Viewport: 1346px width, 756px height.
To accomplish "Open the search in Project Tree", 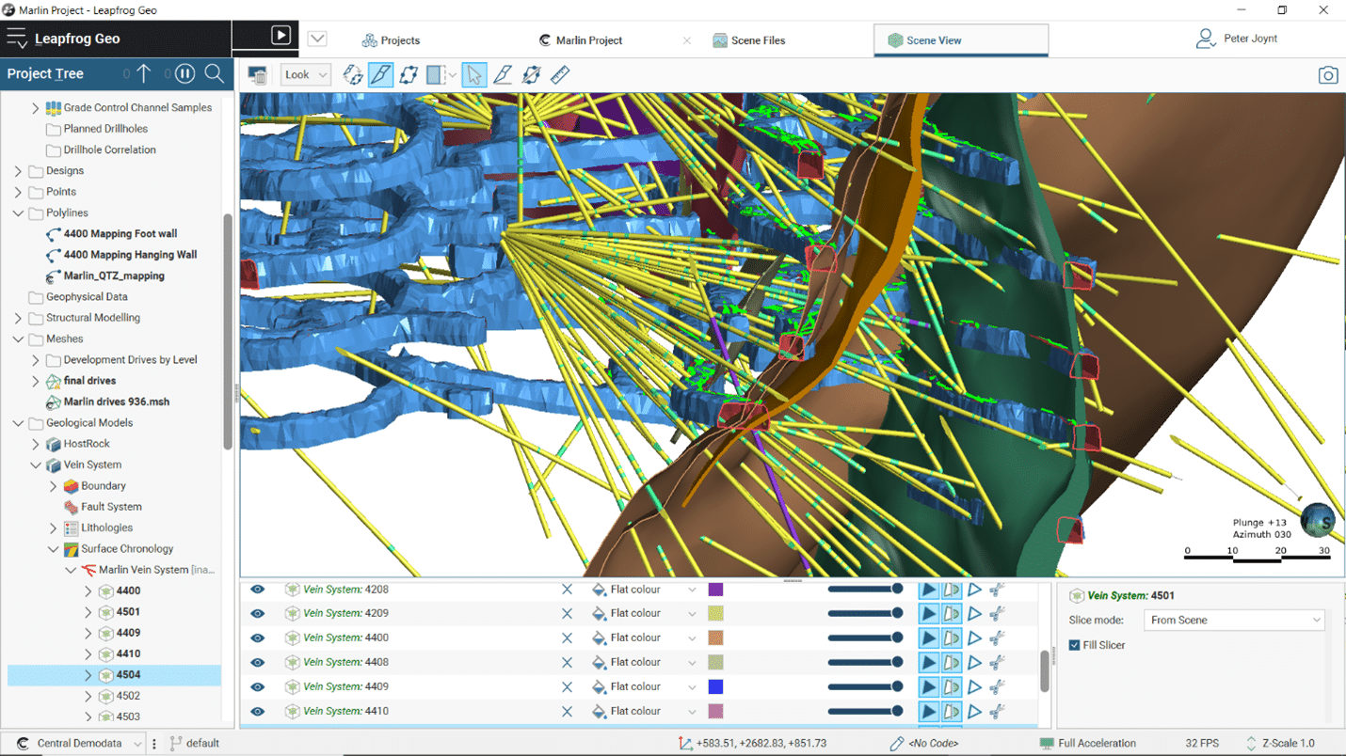I will (214, 73).
